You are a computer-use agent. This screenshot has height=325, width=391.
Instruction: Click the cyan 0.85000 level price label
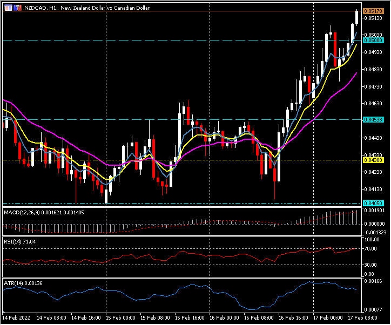point(373,40)
